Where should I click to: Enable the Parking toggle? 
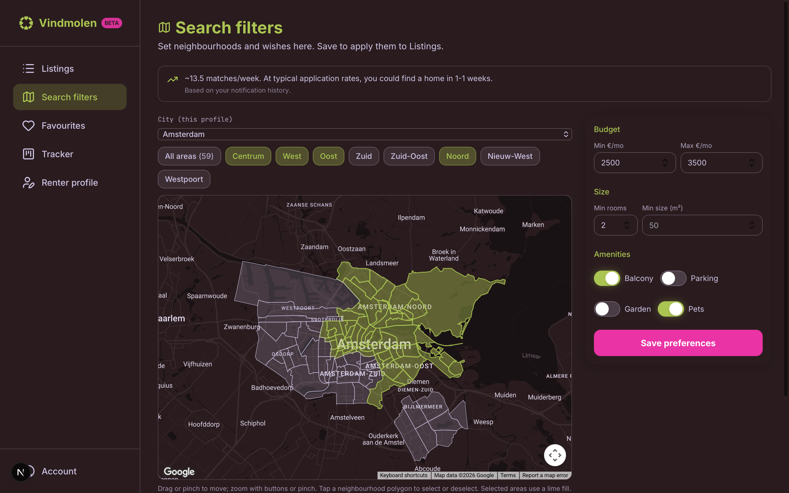(673, 278)
